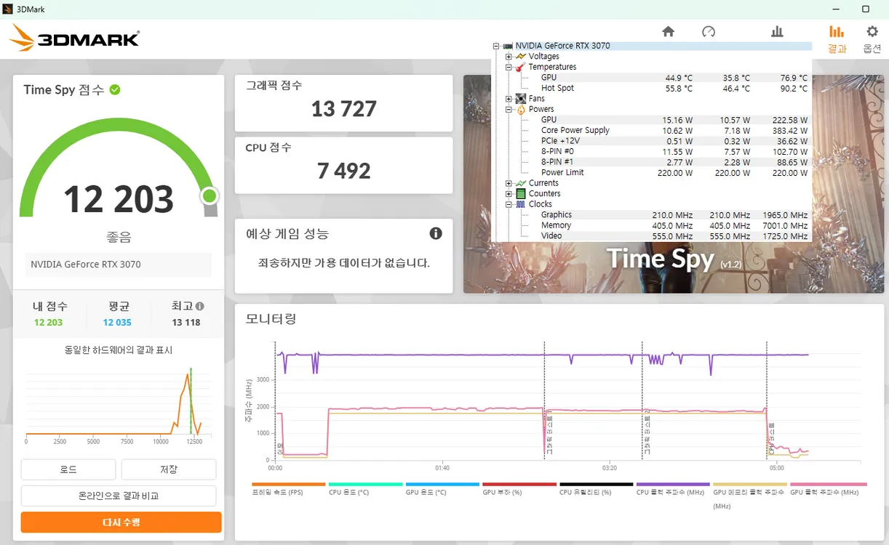Screen dimensions: 889x545
Task: Go to the Home icon in 3DMark
Action: point(668,31)
